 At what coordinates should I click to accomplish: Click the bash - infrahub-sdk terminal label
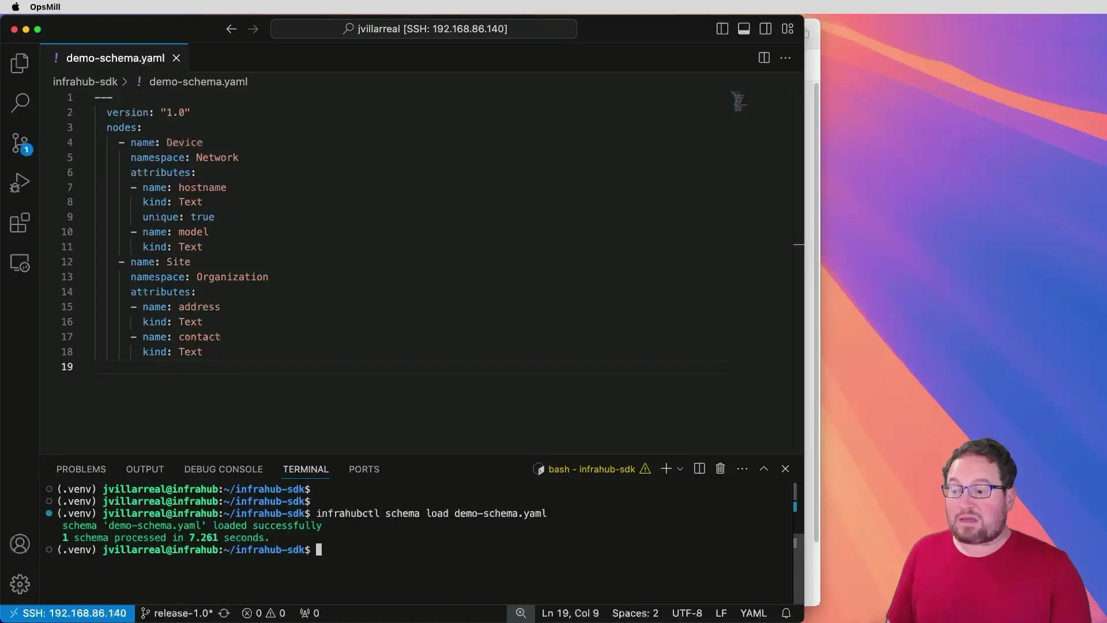click(x=592, y=469)
